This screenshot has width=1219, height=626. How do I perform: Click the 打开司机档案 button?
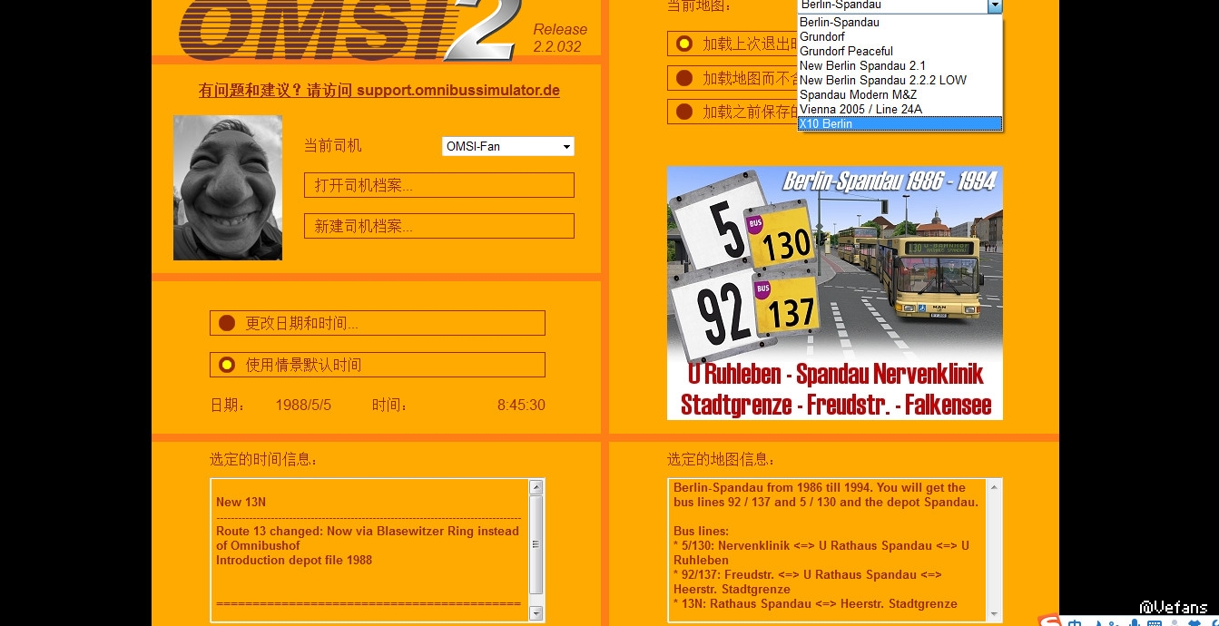(439, 185)
